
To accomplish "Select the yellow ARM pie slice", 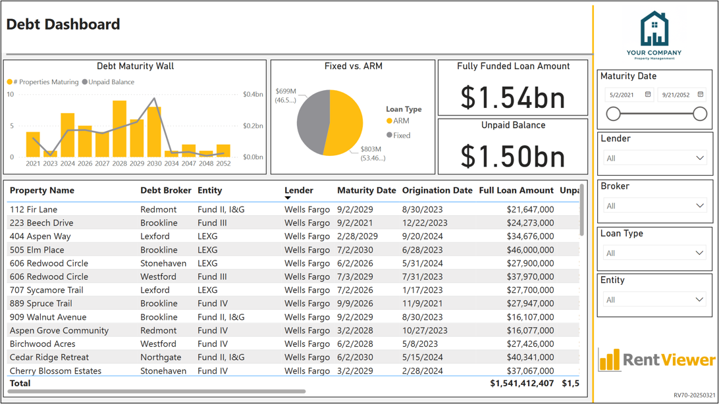I will [346, 123].
